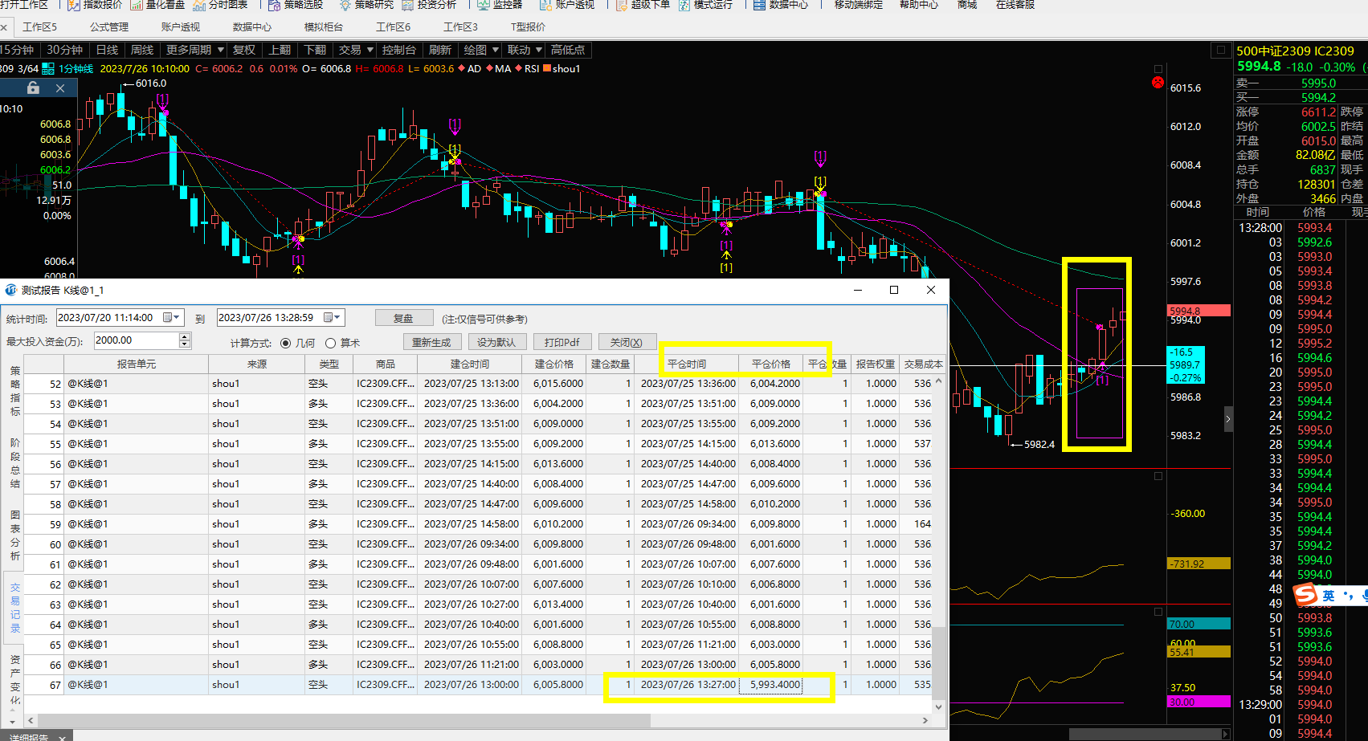Click the 复盘 button
Image resolution: width=1368 pixels, height=741 pixels.
click(x=403, y=319)
